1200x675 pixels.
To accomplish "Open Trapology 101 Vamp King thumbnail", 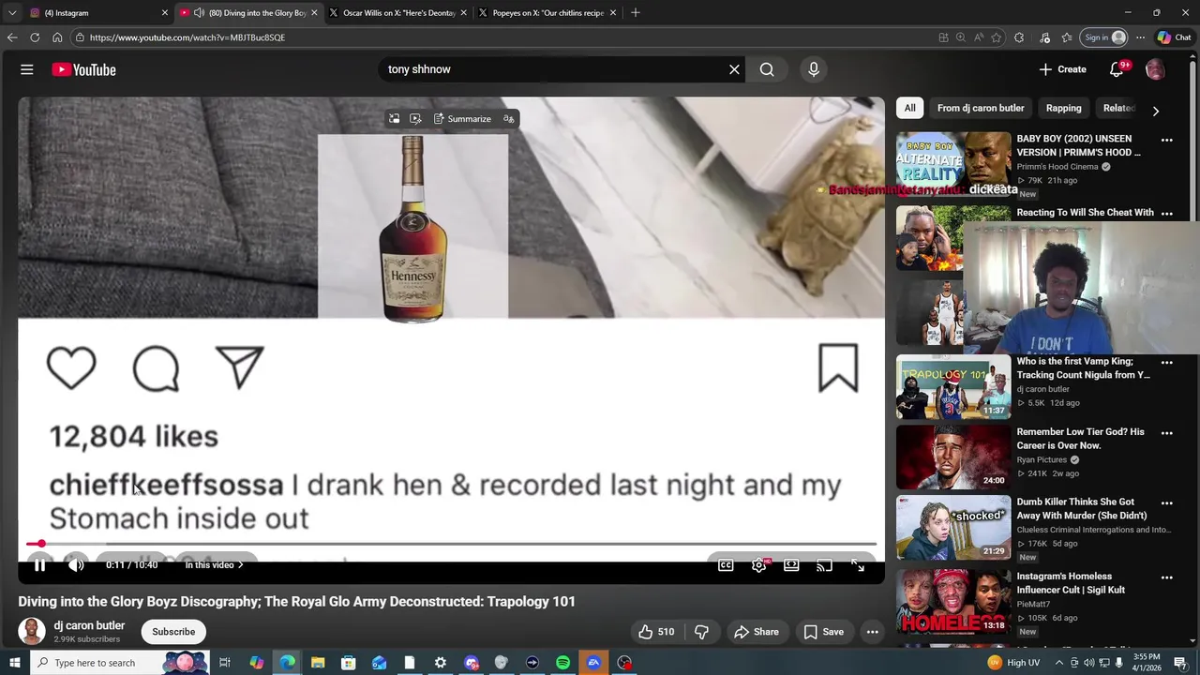I will click(953, 386).
